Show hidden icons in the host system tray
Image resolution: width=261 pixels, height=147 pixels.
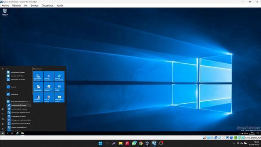(x=234, y=143)
